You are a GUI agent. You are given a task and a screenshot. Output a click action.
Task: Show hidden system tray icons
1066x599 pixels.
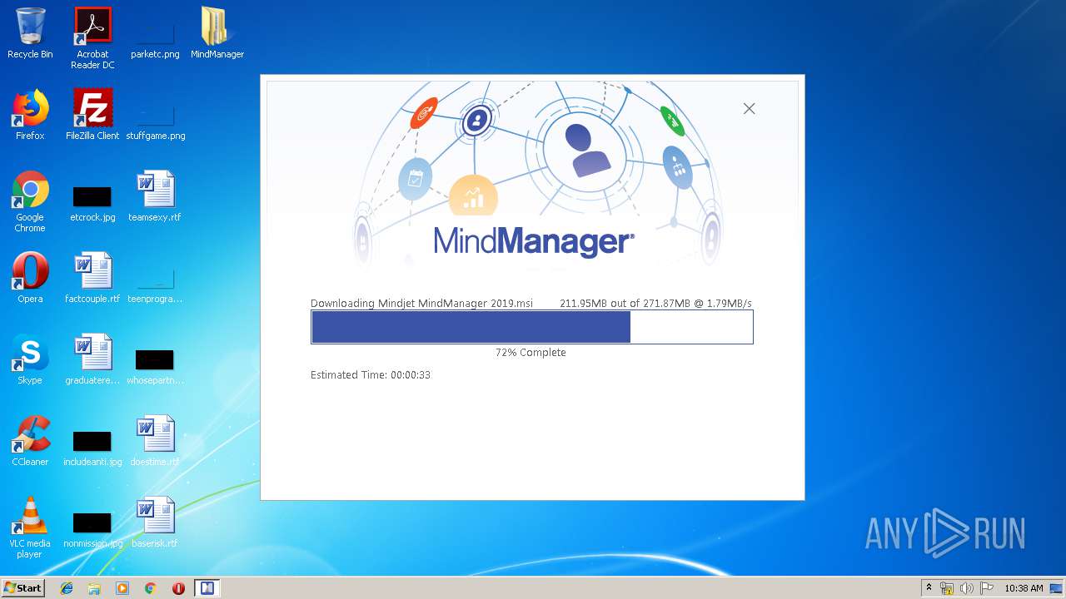929,588
